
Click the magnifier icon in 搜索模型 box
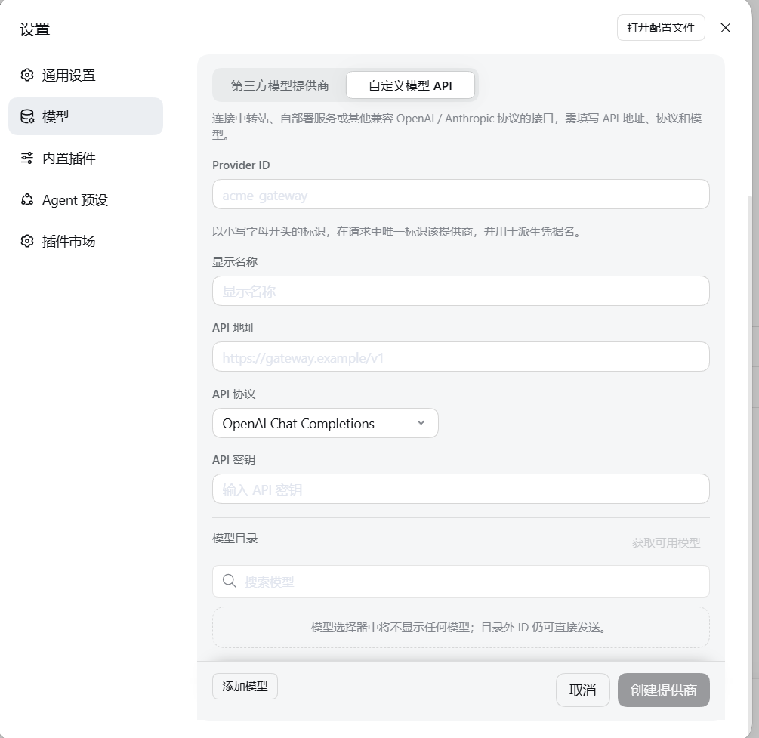tap(230, 581)
